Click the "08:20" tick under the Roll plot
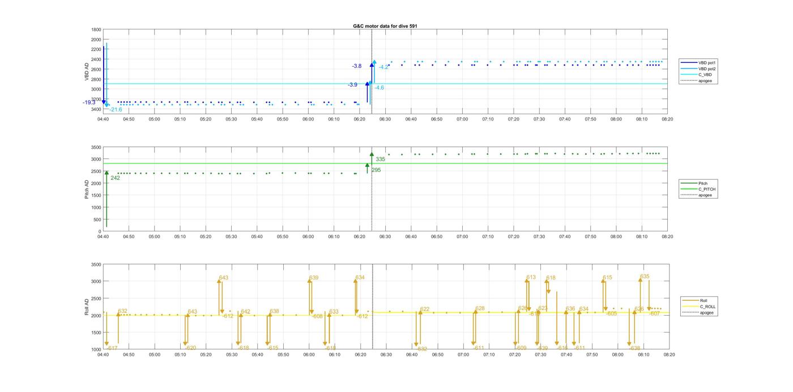The width and height of the screenshot is (793, 392). pos(668,355)
